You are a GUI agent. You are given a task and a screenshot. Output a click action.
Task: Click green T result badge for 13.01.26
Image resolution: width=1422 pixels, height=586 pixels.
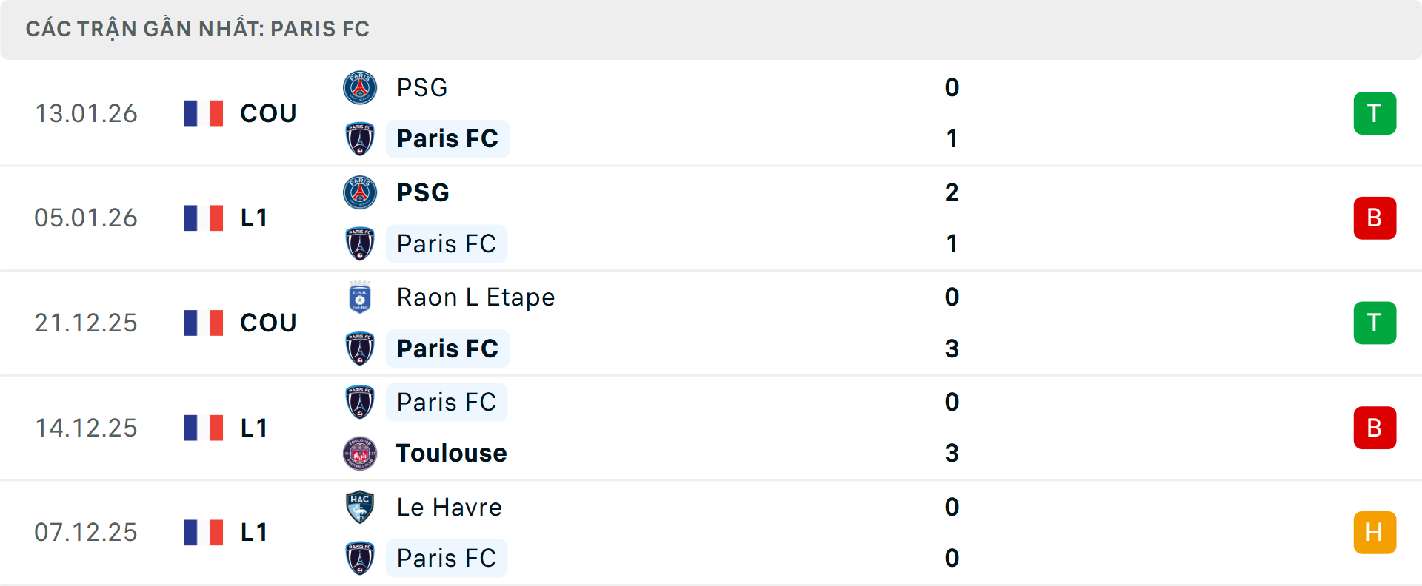click(x=1375, y=113)
